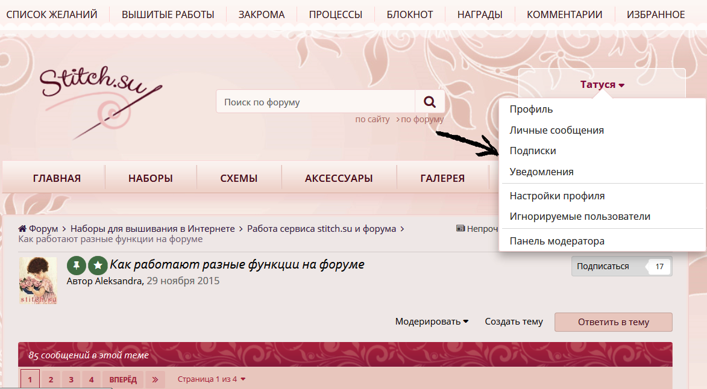Click the magnifying glass search button

click(x=430, y=102)
